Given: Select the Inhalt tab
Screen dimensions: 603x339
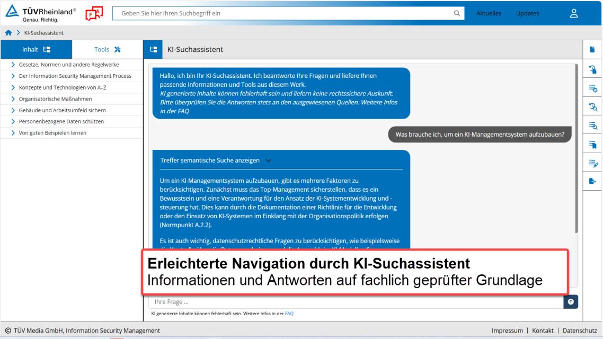Looking at the screenshot, I should (36, 50).
